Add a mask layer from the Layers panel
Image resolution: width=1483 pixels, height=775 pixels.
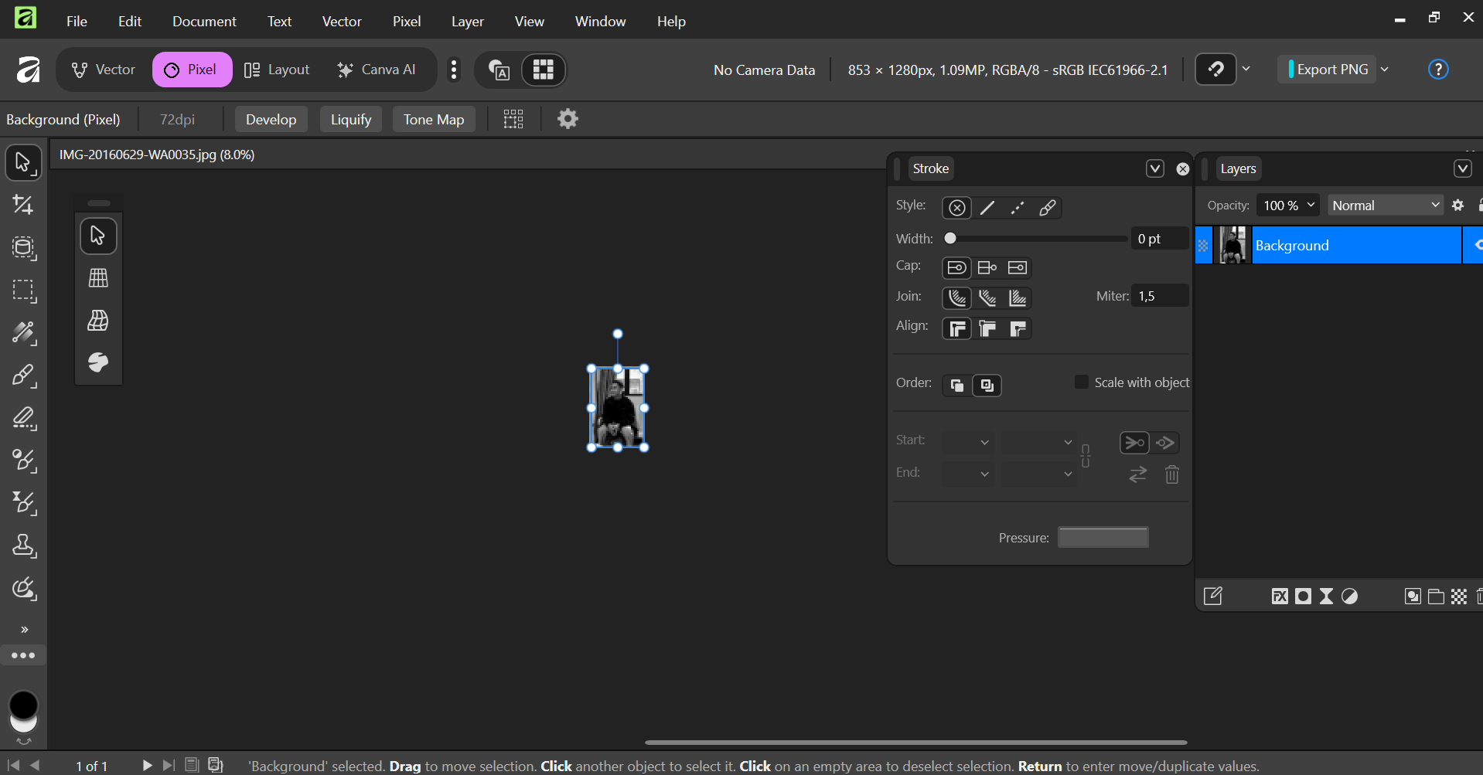coord(1304,595)
